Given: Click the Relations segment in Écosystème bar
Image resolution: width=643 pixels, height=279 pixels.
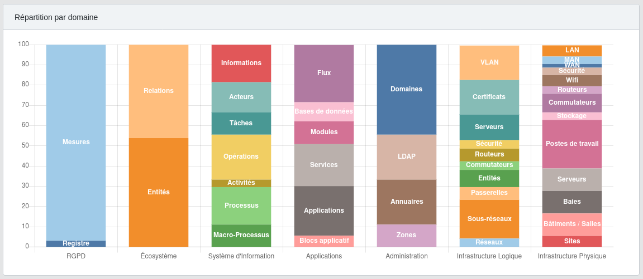Looking at the screenshot, I should pos(159,91).
